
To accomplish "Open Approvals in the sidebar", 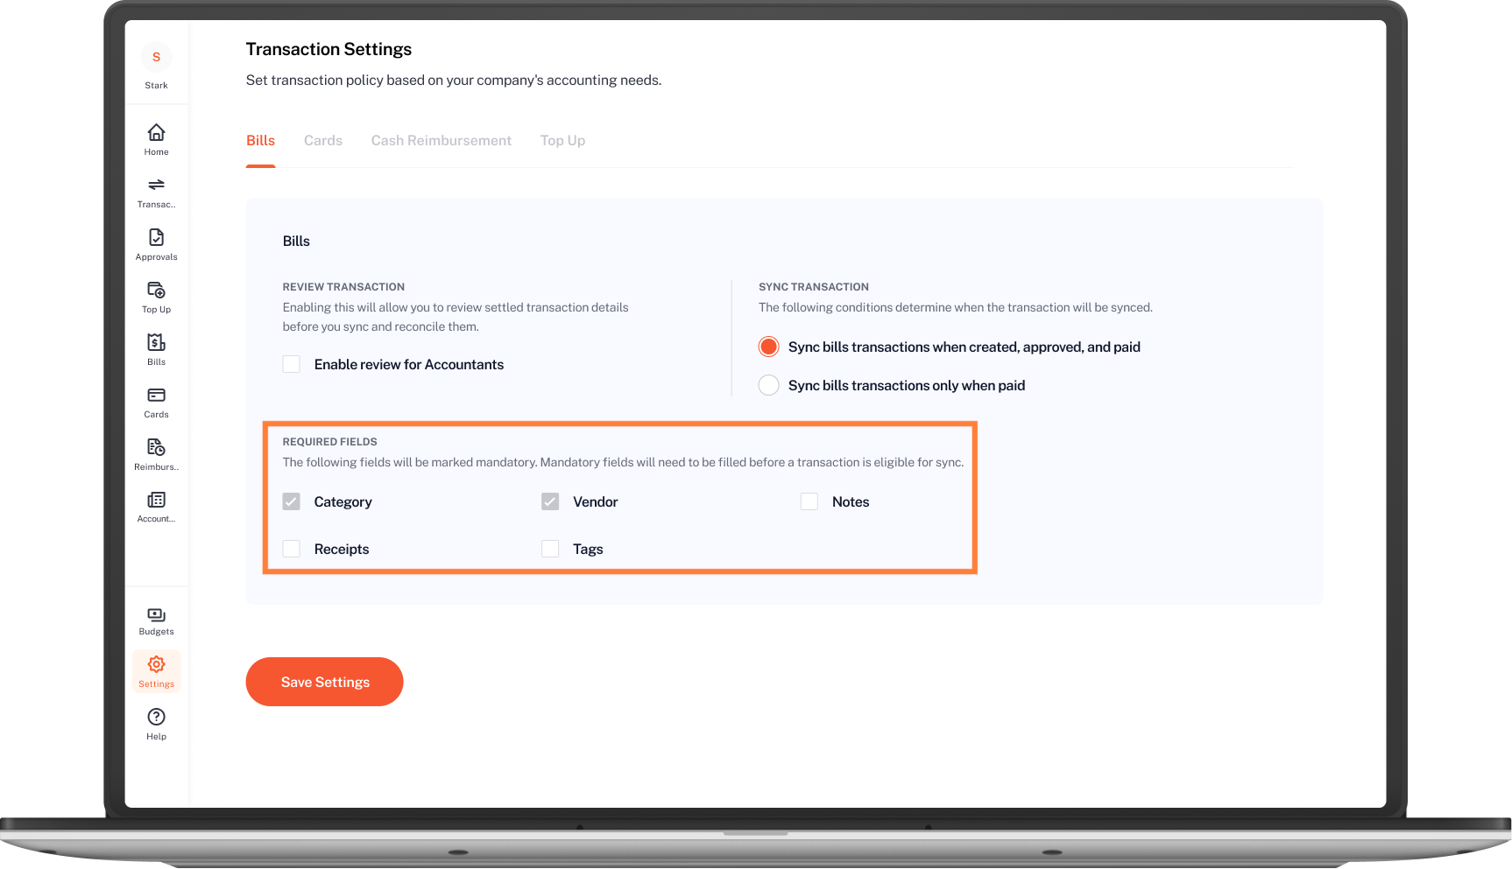I will coord(156,244).
